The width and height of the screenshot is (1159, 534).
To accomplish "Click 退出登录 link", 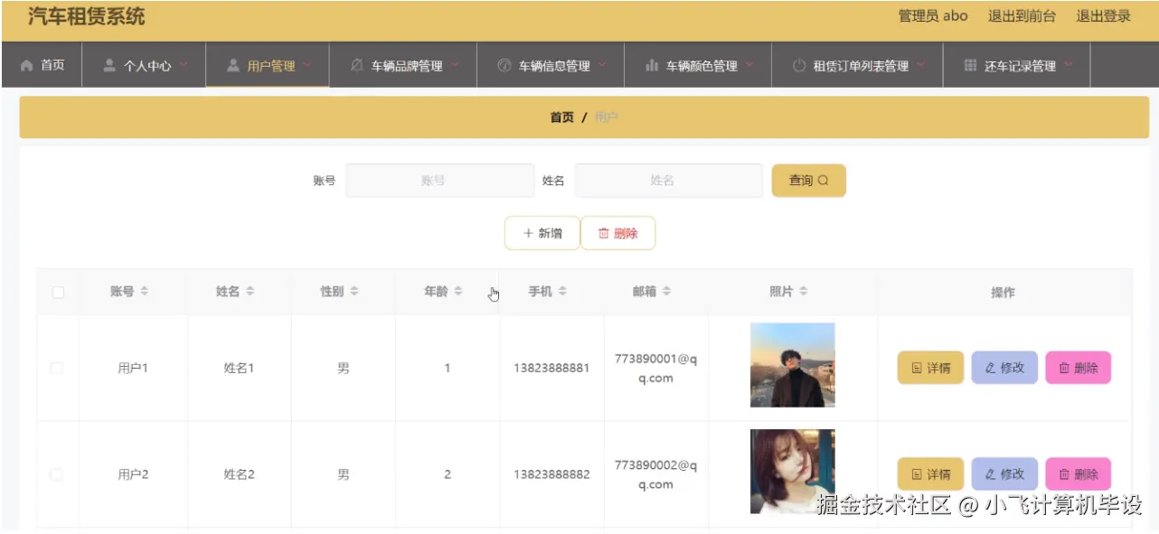I will (1103, 15).
